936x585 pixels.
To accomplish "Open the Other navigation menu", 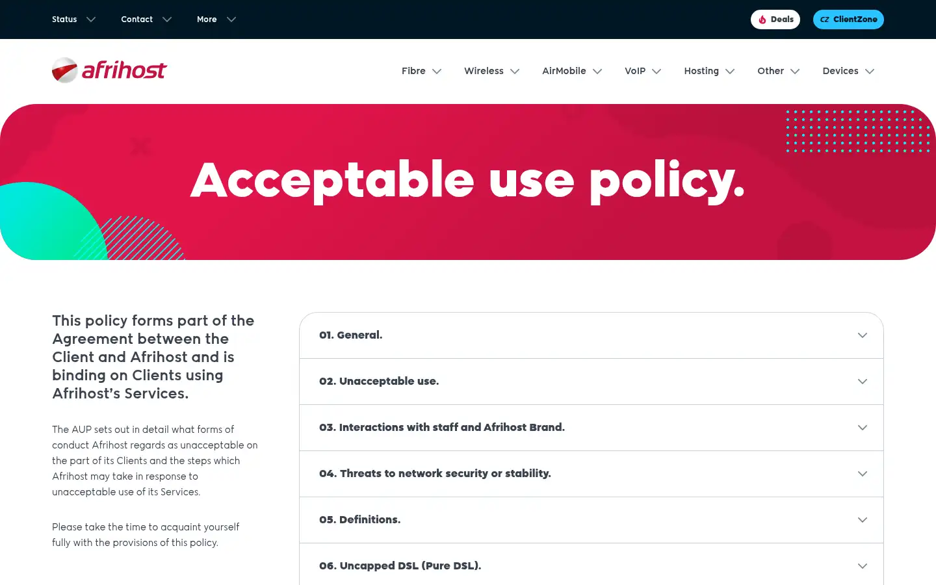I will pyautogui.click(x=778, y=71).
